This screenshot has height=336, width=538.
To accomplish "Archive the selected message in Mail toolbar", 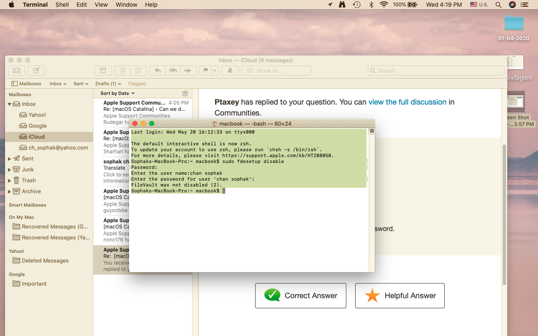I will coord(103,71).
